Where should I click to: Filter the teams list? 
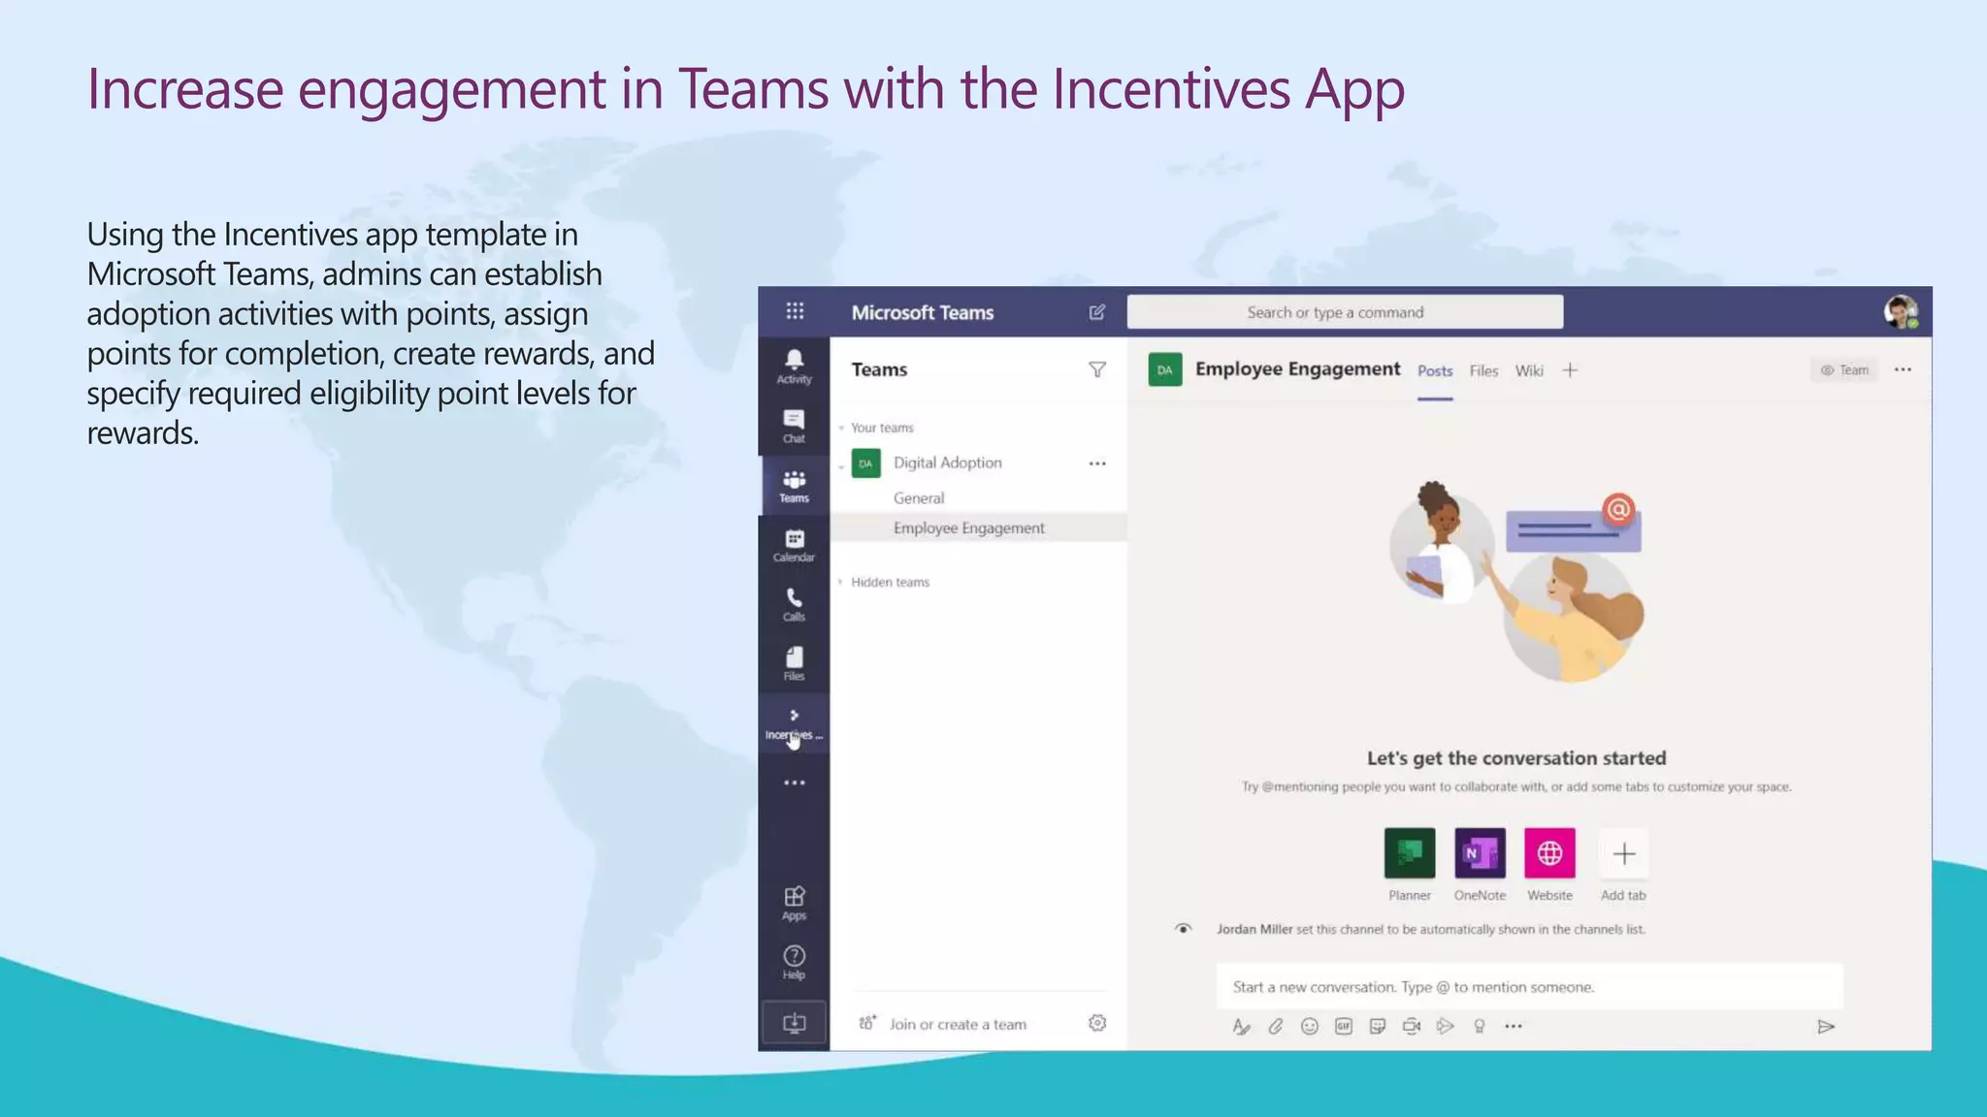click(x=1097, y=369)
